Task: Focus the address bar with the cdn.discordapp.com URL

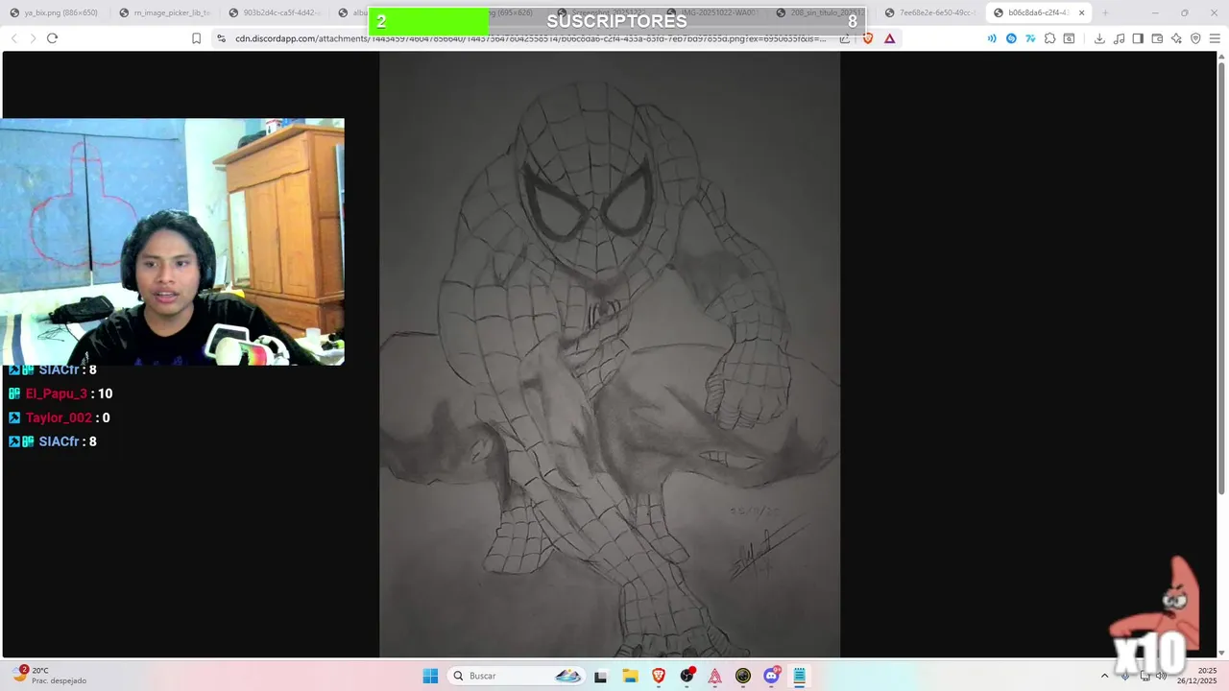Action: (528, 38)
